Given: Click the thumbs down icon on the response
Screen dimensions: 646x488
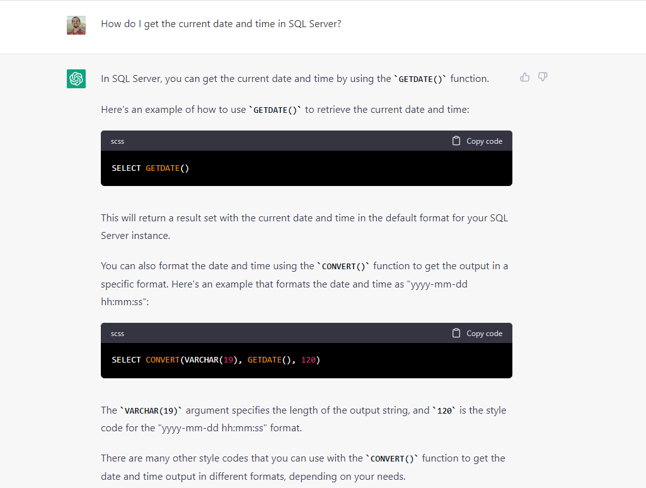Looking at the screenshot, I should click(543, 77).
